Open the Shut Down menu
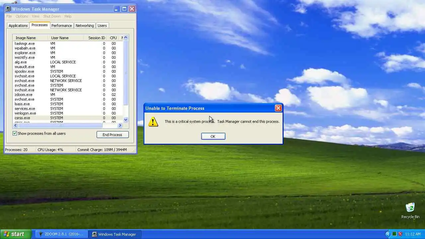This screenshot has width=425, height=239. click(52, 16)
